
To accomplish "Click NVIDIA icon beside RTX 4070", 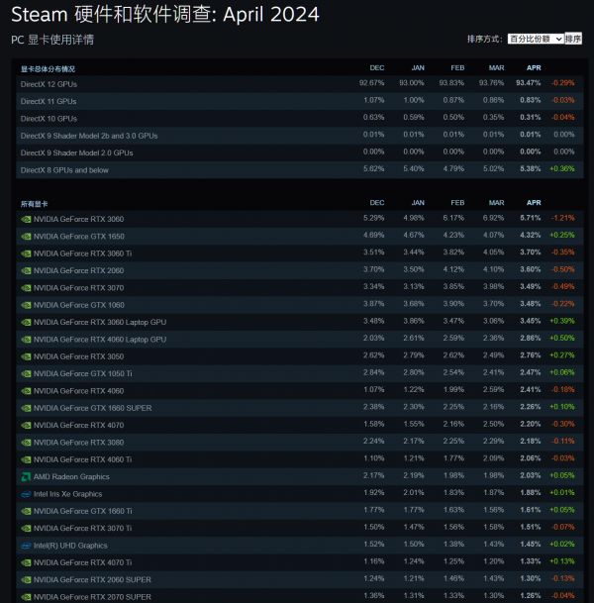I will (26, 426).
